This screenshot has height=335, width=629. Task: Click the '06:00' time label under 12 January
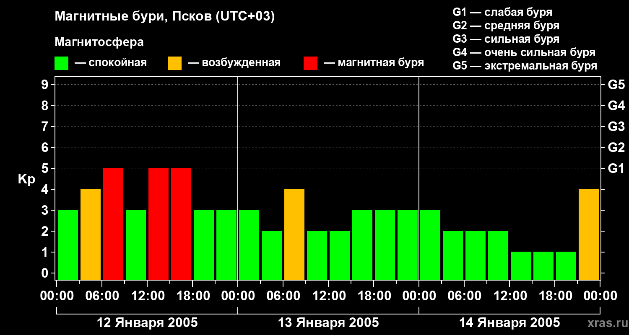pos(102,296)
